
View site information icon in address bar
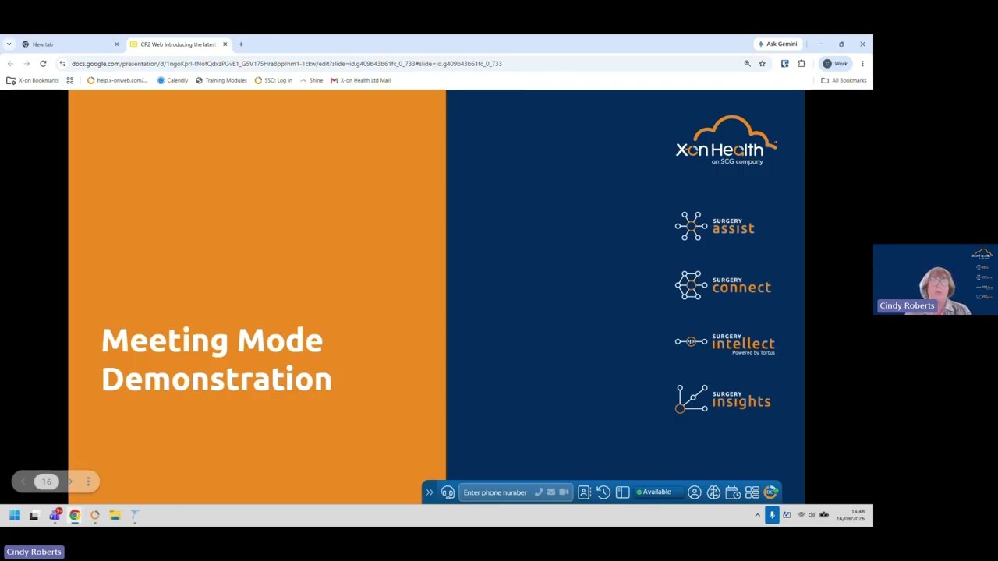[62, 64]
